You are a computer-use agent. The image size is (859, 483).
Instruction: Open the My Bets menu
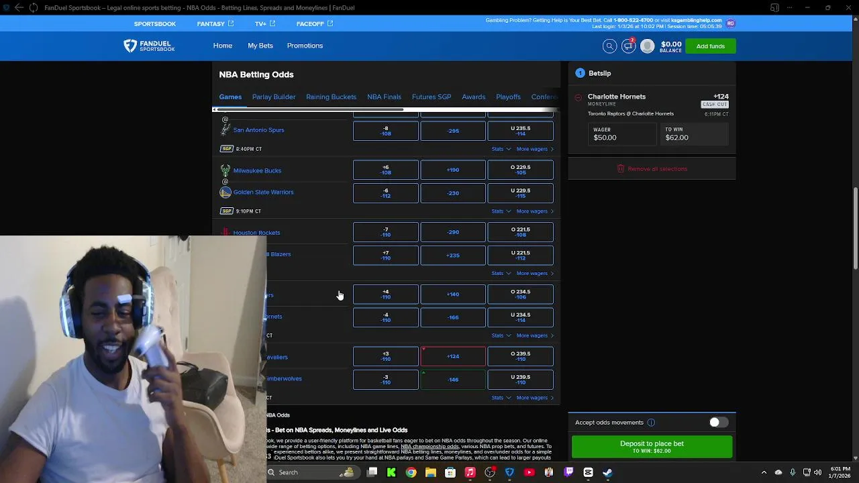(x=260, y=46)
